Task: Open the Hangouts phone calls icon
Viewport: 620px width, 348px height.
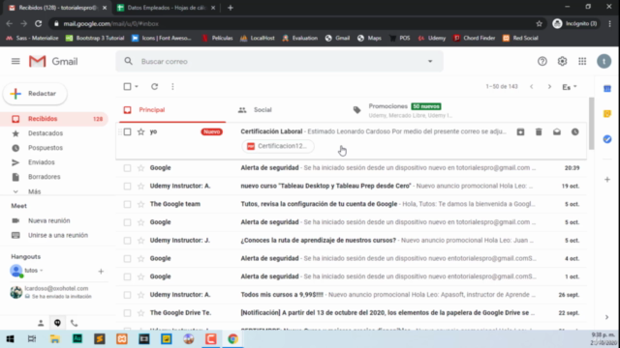Action: [74, 323]
